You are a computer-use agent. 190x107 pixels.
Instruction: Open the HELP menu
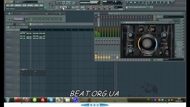(42, 5)
